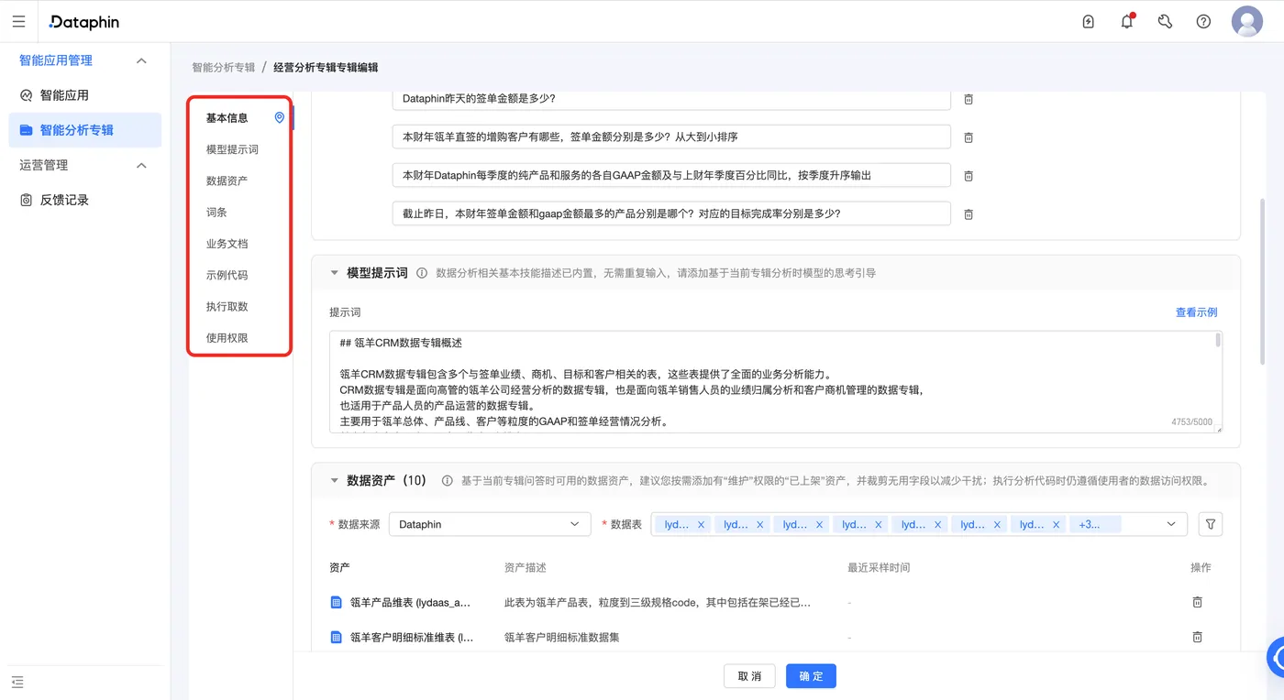The height and width of the screenshot is (700, 1284).
Task: Collapse the 数据资产 section
Action: (x=334, y=480)
